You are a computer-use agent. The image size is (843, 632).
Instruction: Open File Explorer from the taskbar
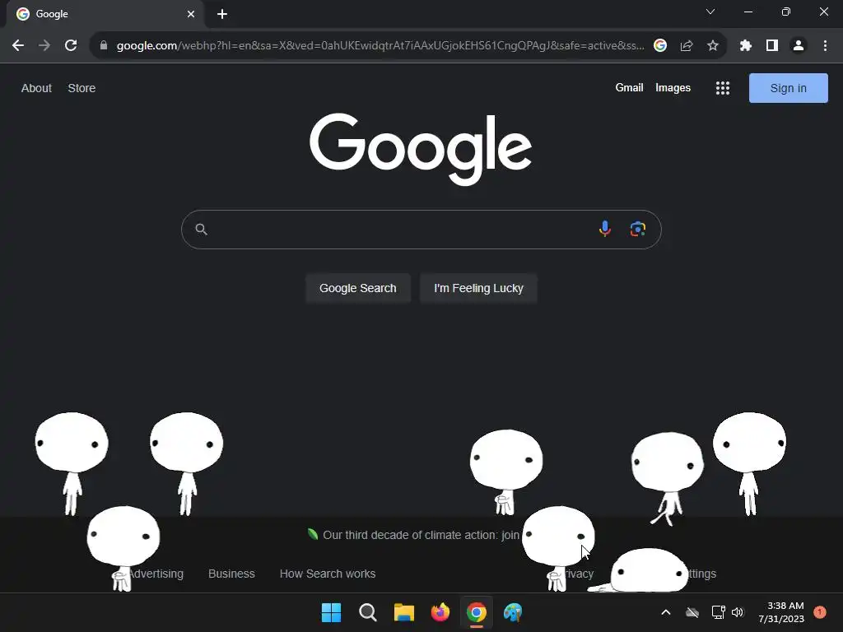(x=403, y=612)
